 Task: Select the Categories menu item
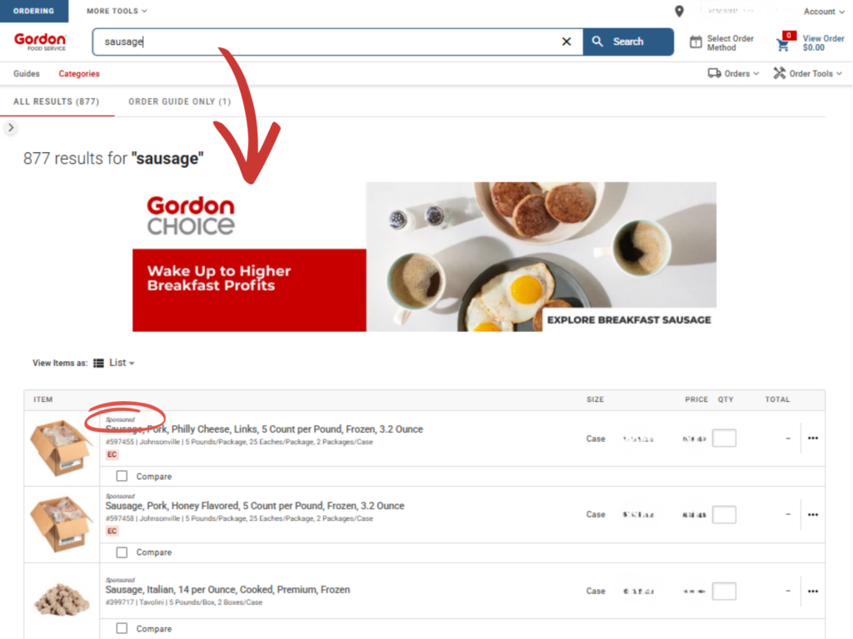click(79, 74)
